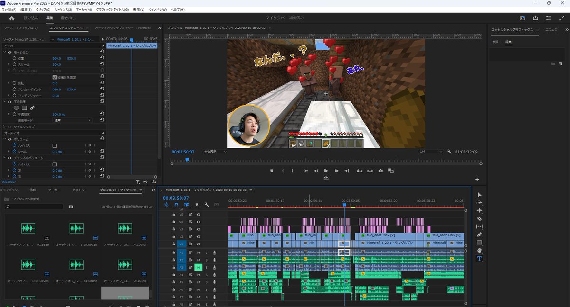Mute audio track A1
Screen dimensions: 570x307
tap(199, 253)
